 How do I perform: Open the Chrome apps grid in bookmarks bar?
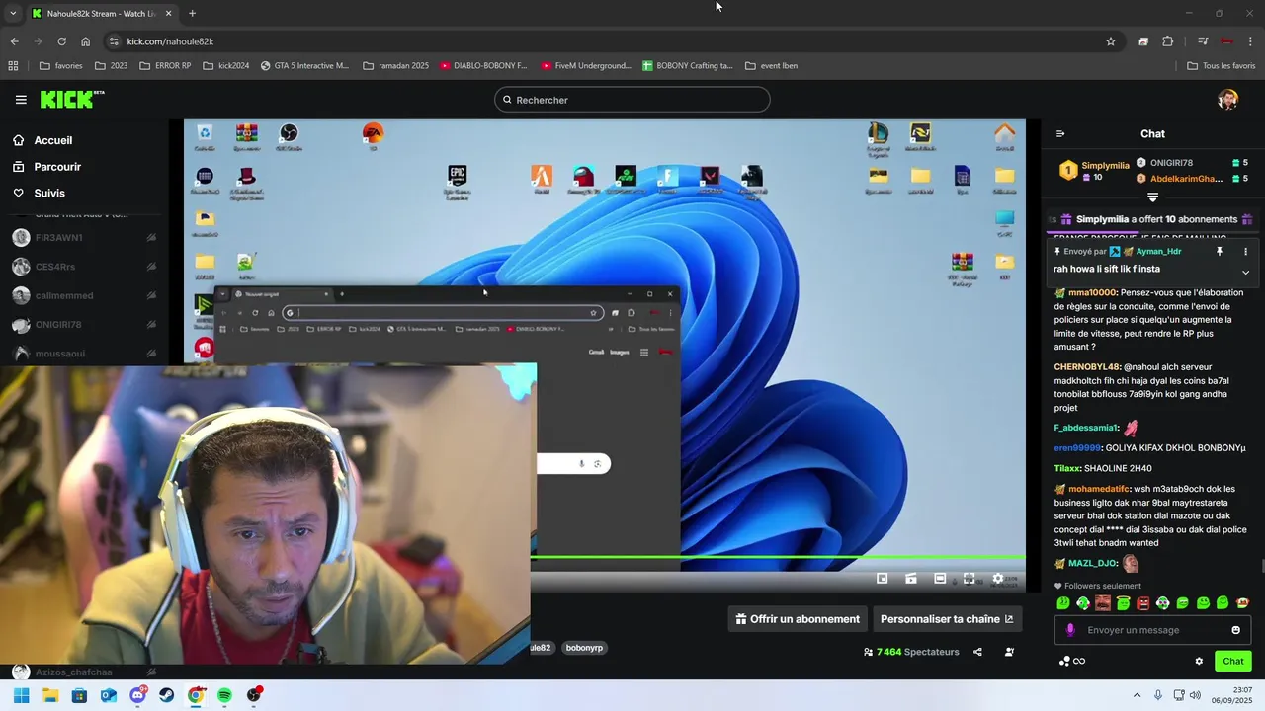[x=13, y=66]
